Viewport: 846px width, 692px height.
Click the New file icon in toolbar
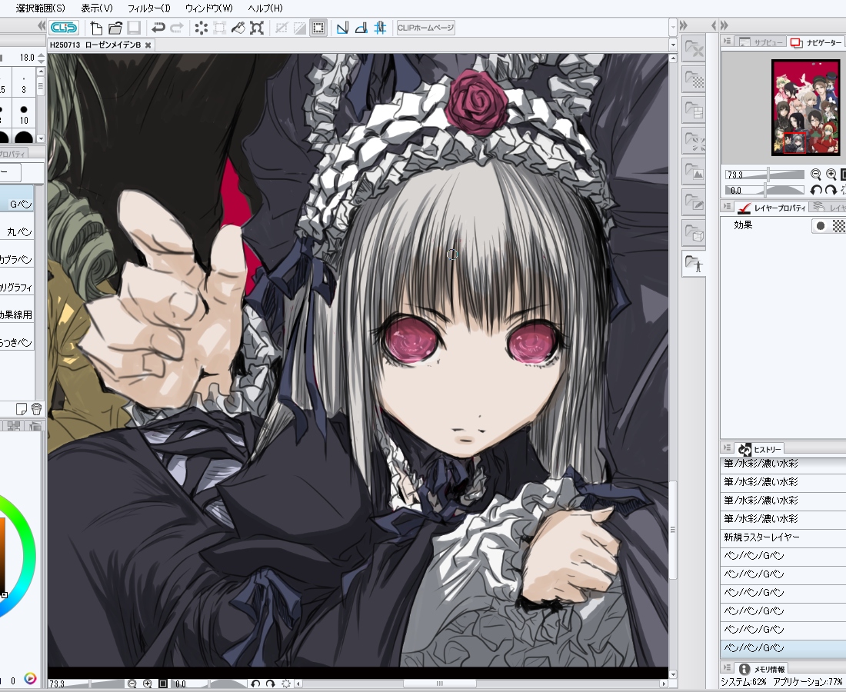[x=97, y=28]
